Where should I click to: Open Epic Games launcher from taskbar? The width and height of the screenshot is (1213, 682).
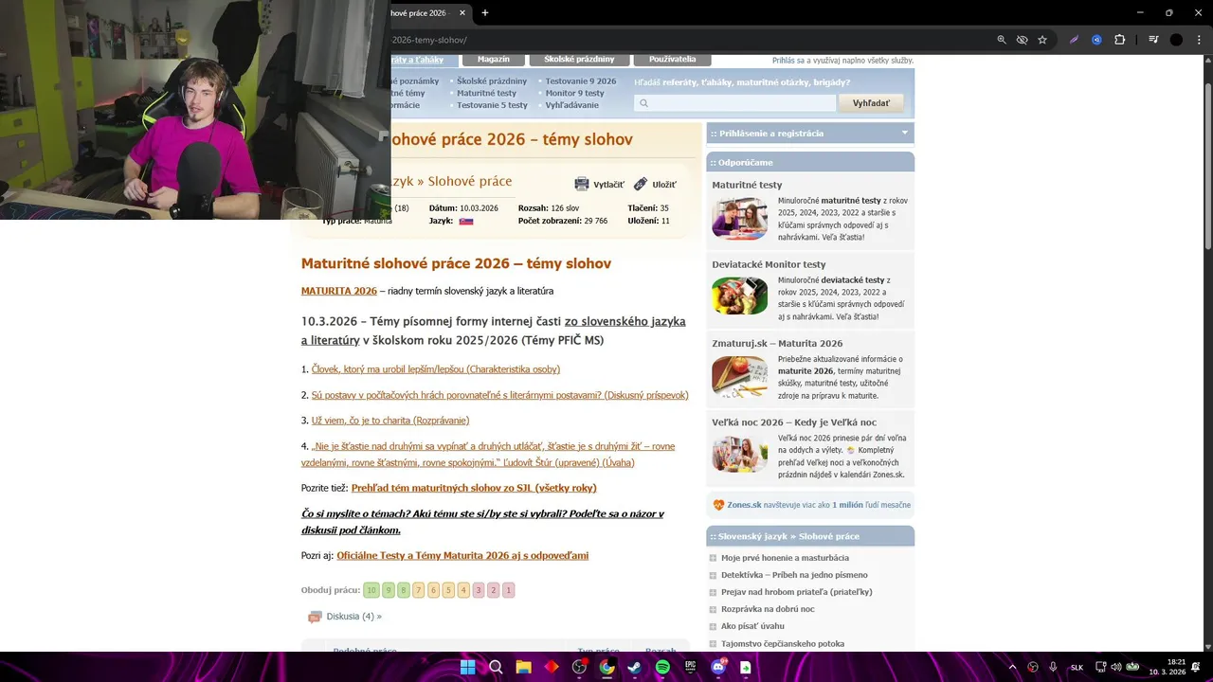pos(690,668)
